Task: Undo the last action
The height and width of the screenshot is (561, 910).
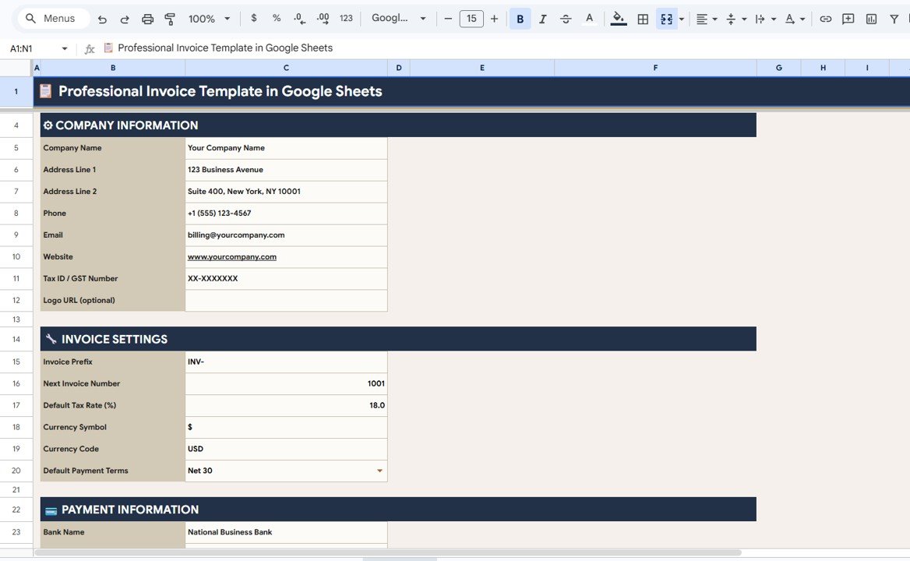Action: click(102, 18)
